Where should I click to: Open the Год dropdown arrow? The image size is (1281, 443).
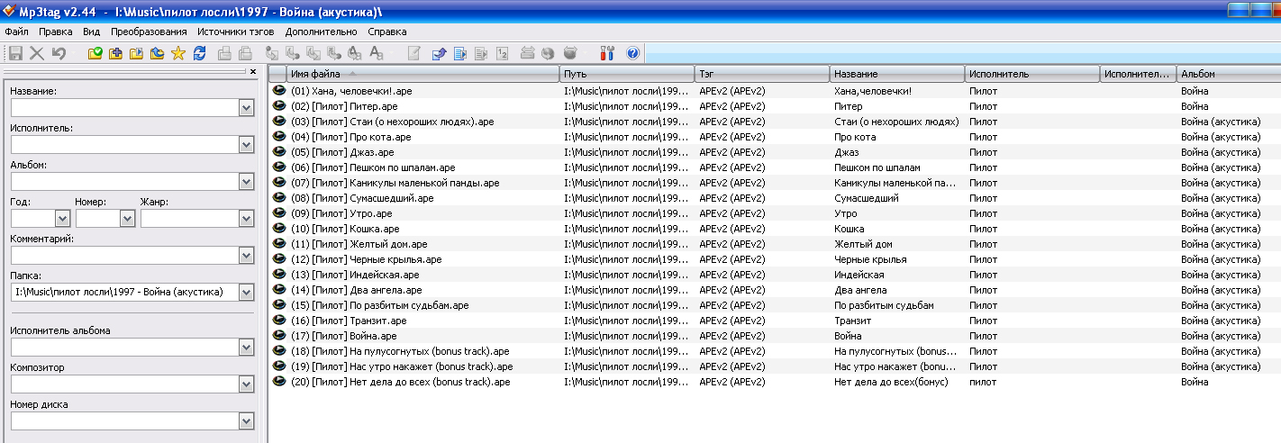63,218
